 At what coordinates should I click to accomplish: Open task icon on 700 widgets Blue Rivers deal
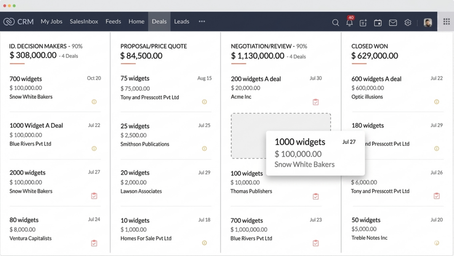click(x=316, y=243)
